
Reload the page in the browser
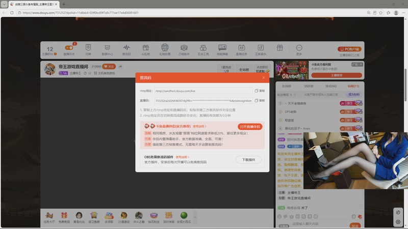coord(12,12)
